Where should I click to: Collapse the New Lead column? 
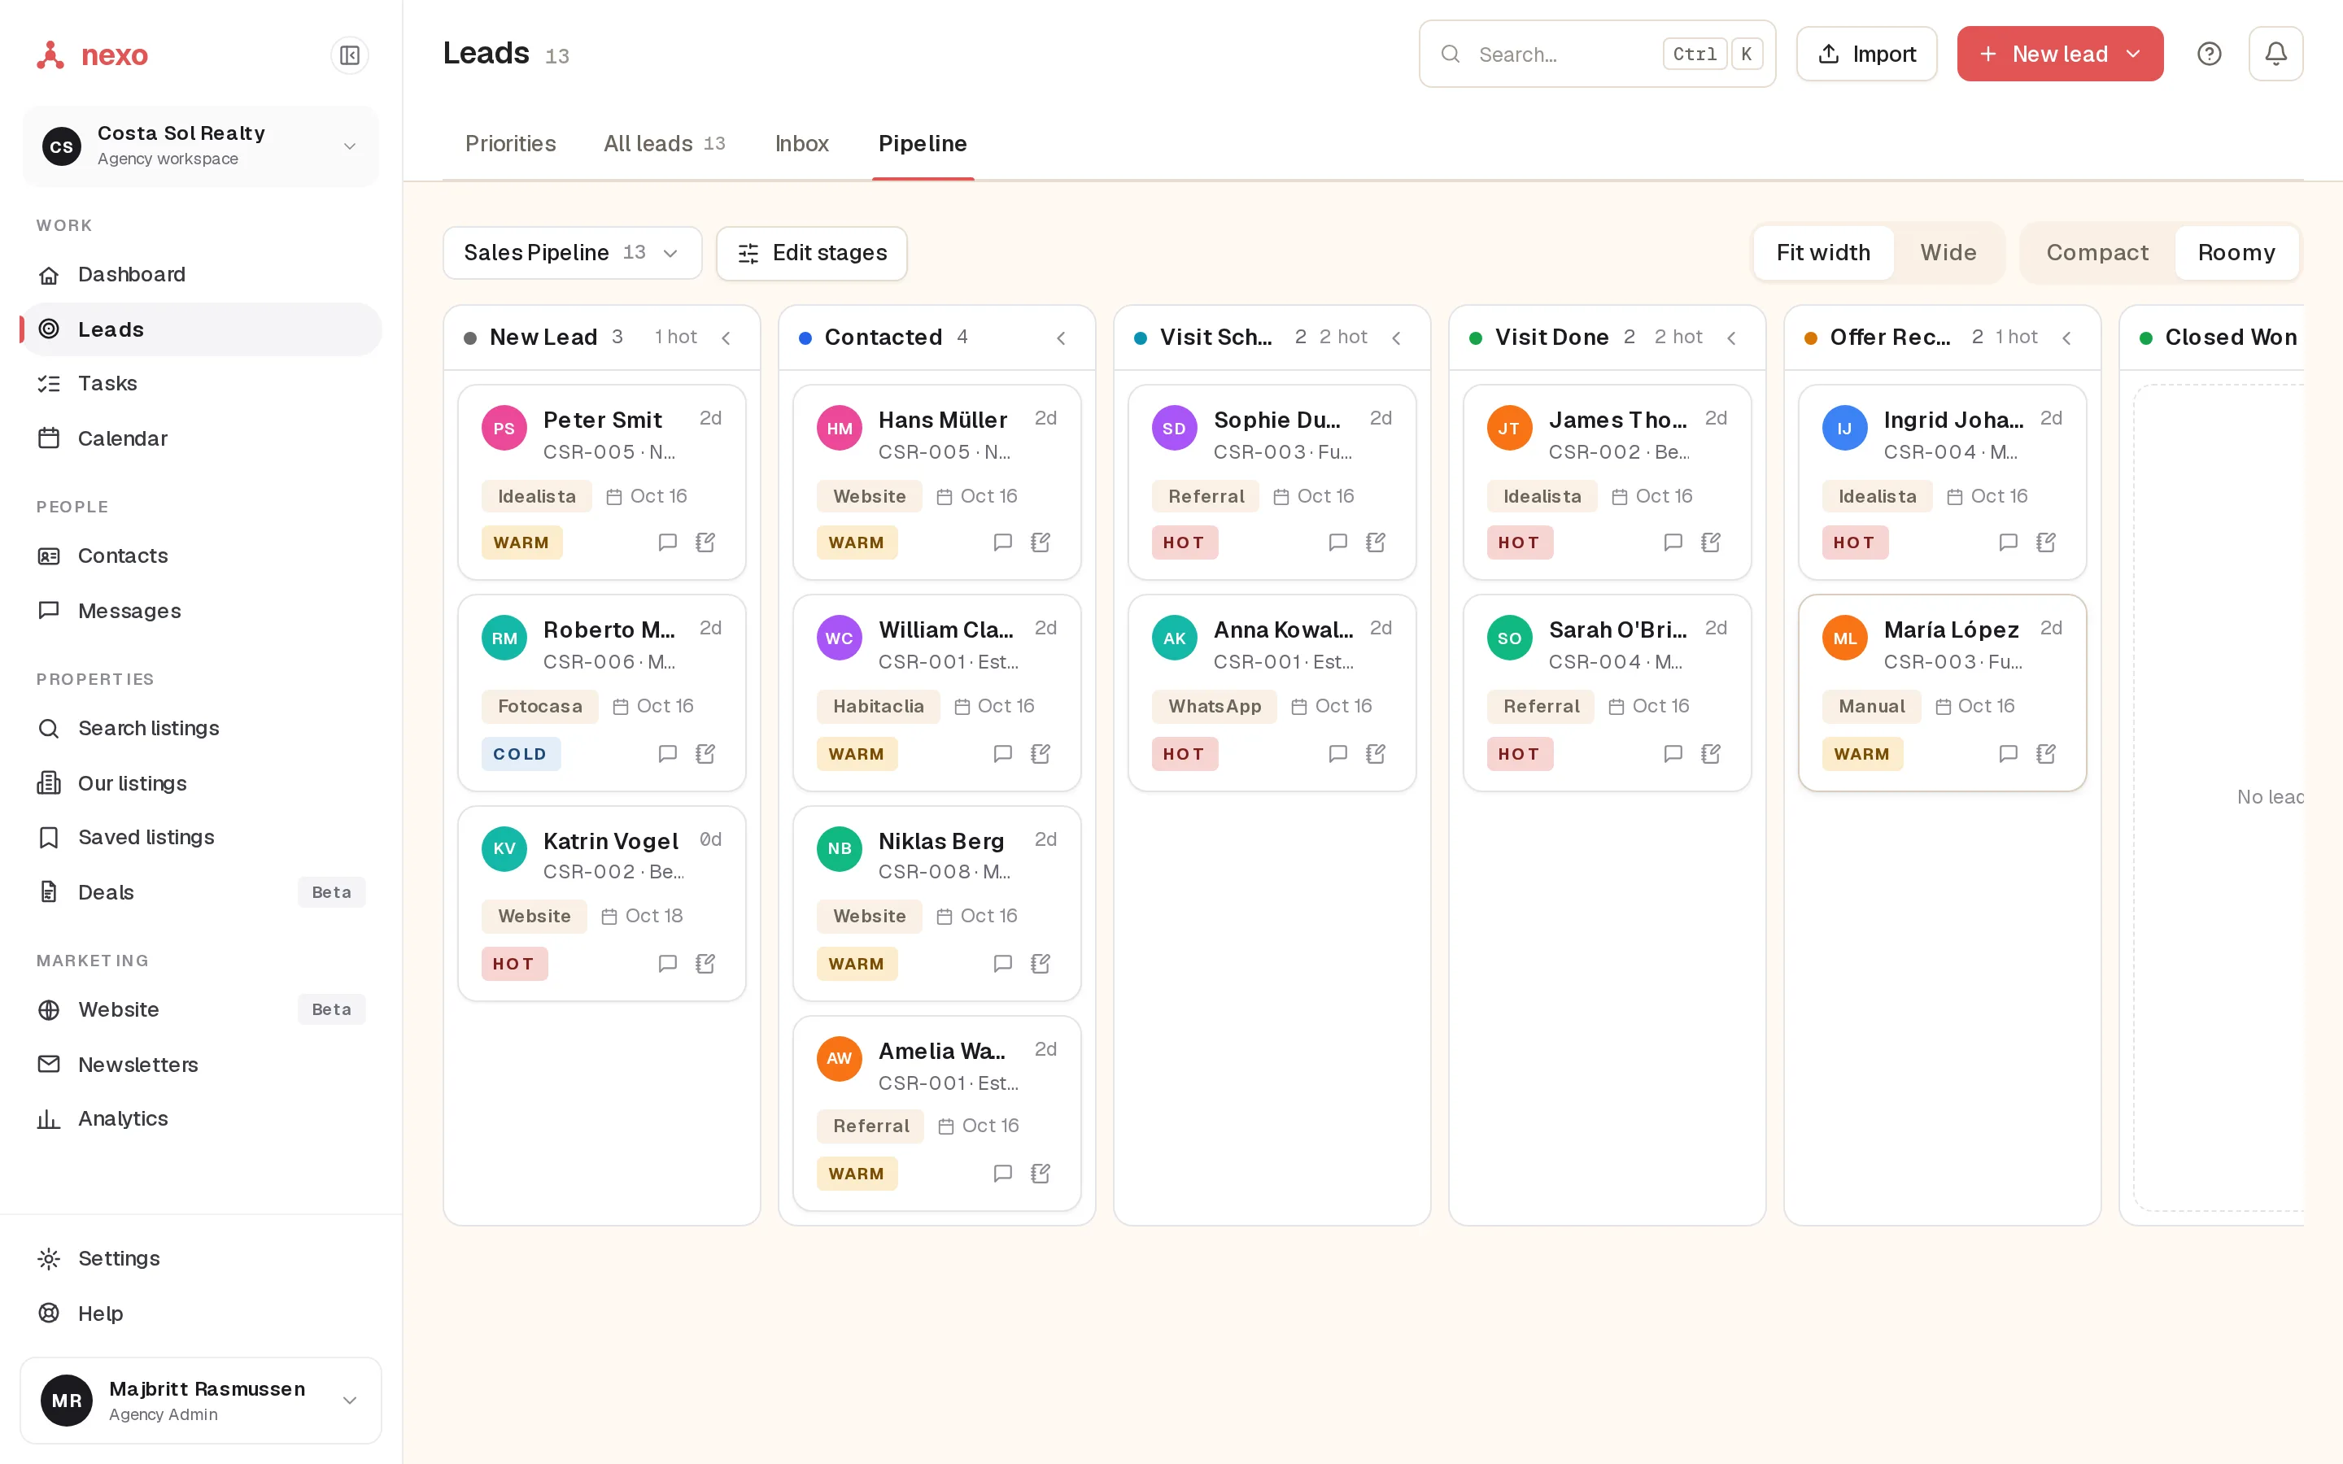(726, 338)
